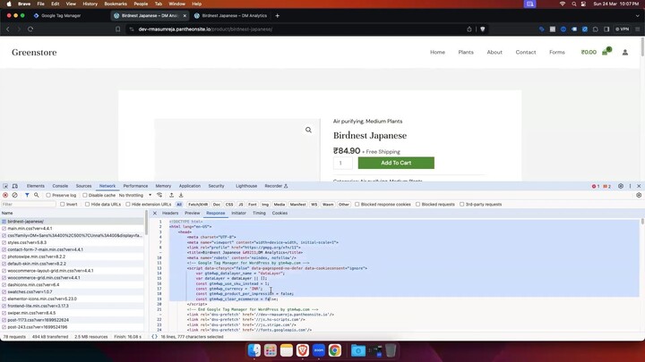The height and width of the screenshot is (362, 645).
Task: Open the Brave Shields lion icon
Action: pos(483,29)
